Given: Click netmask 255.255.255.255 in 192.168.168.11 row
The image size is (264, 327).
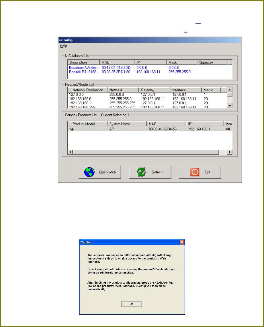Looking at the screenshot, I should (x=122, y=103).
